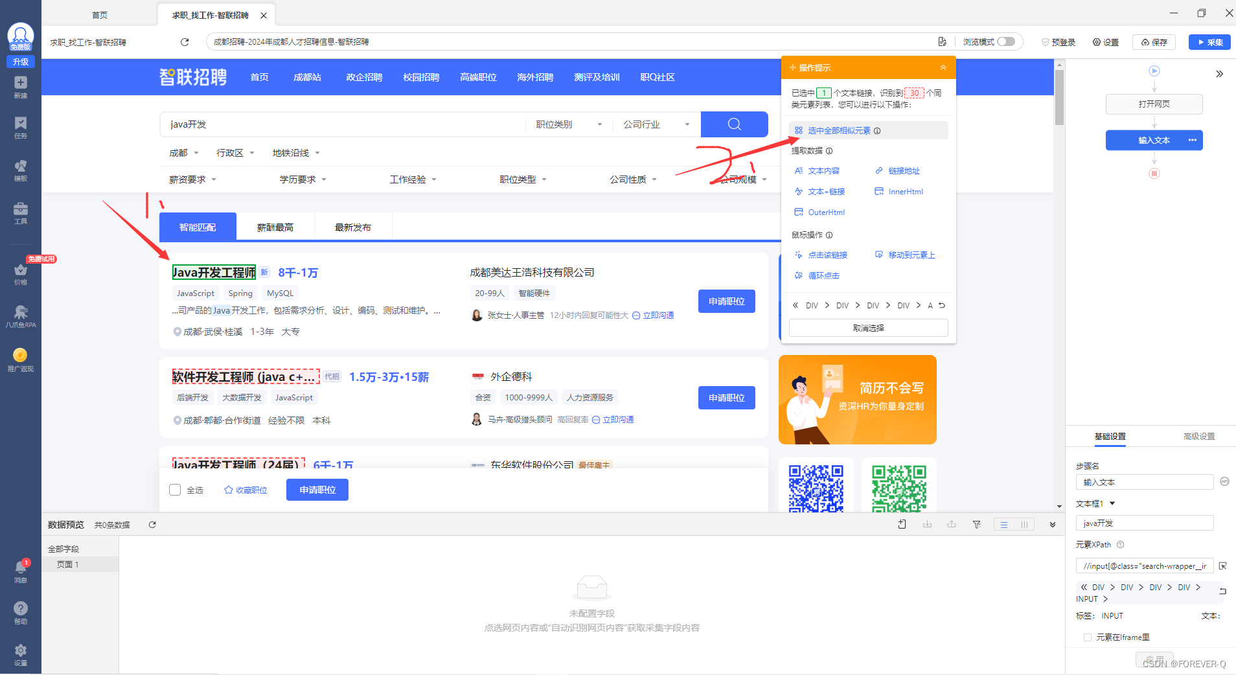The height and width of the screenshot is (675, 1236).
Task: Toggle the 浏览模式 browse mode switch
Action: pos(1005,41)
